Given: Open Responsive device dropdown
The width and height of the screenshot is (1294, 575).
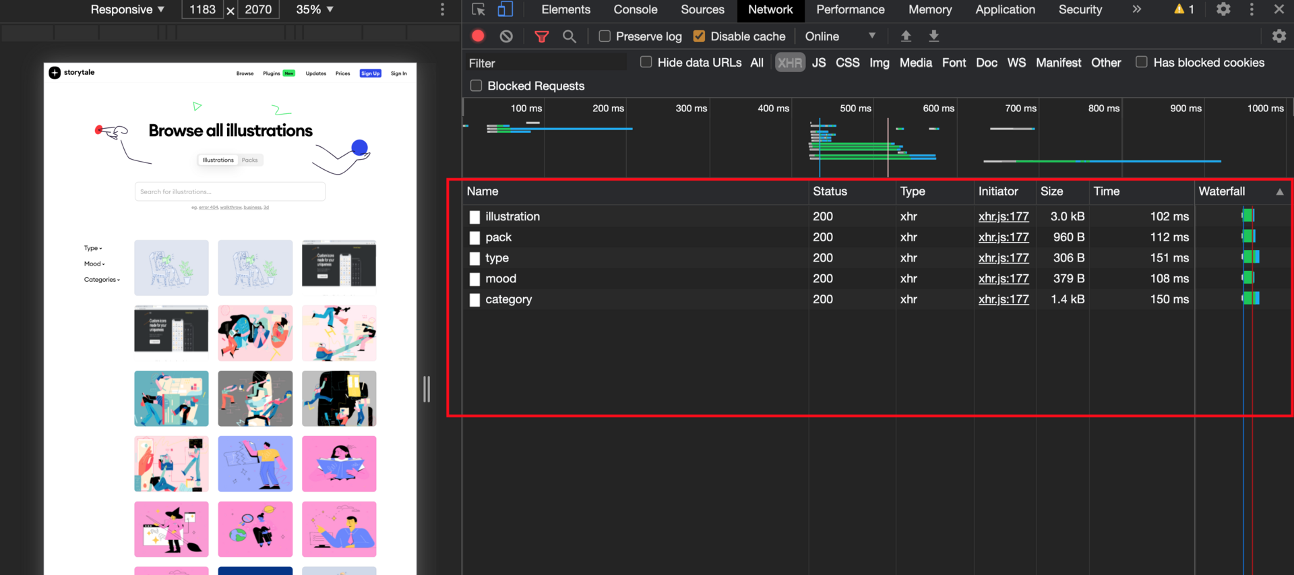Looking at the screenshot, I should 127,9.
